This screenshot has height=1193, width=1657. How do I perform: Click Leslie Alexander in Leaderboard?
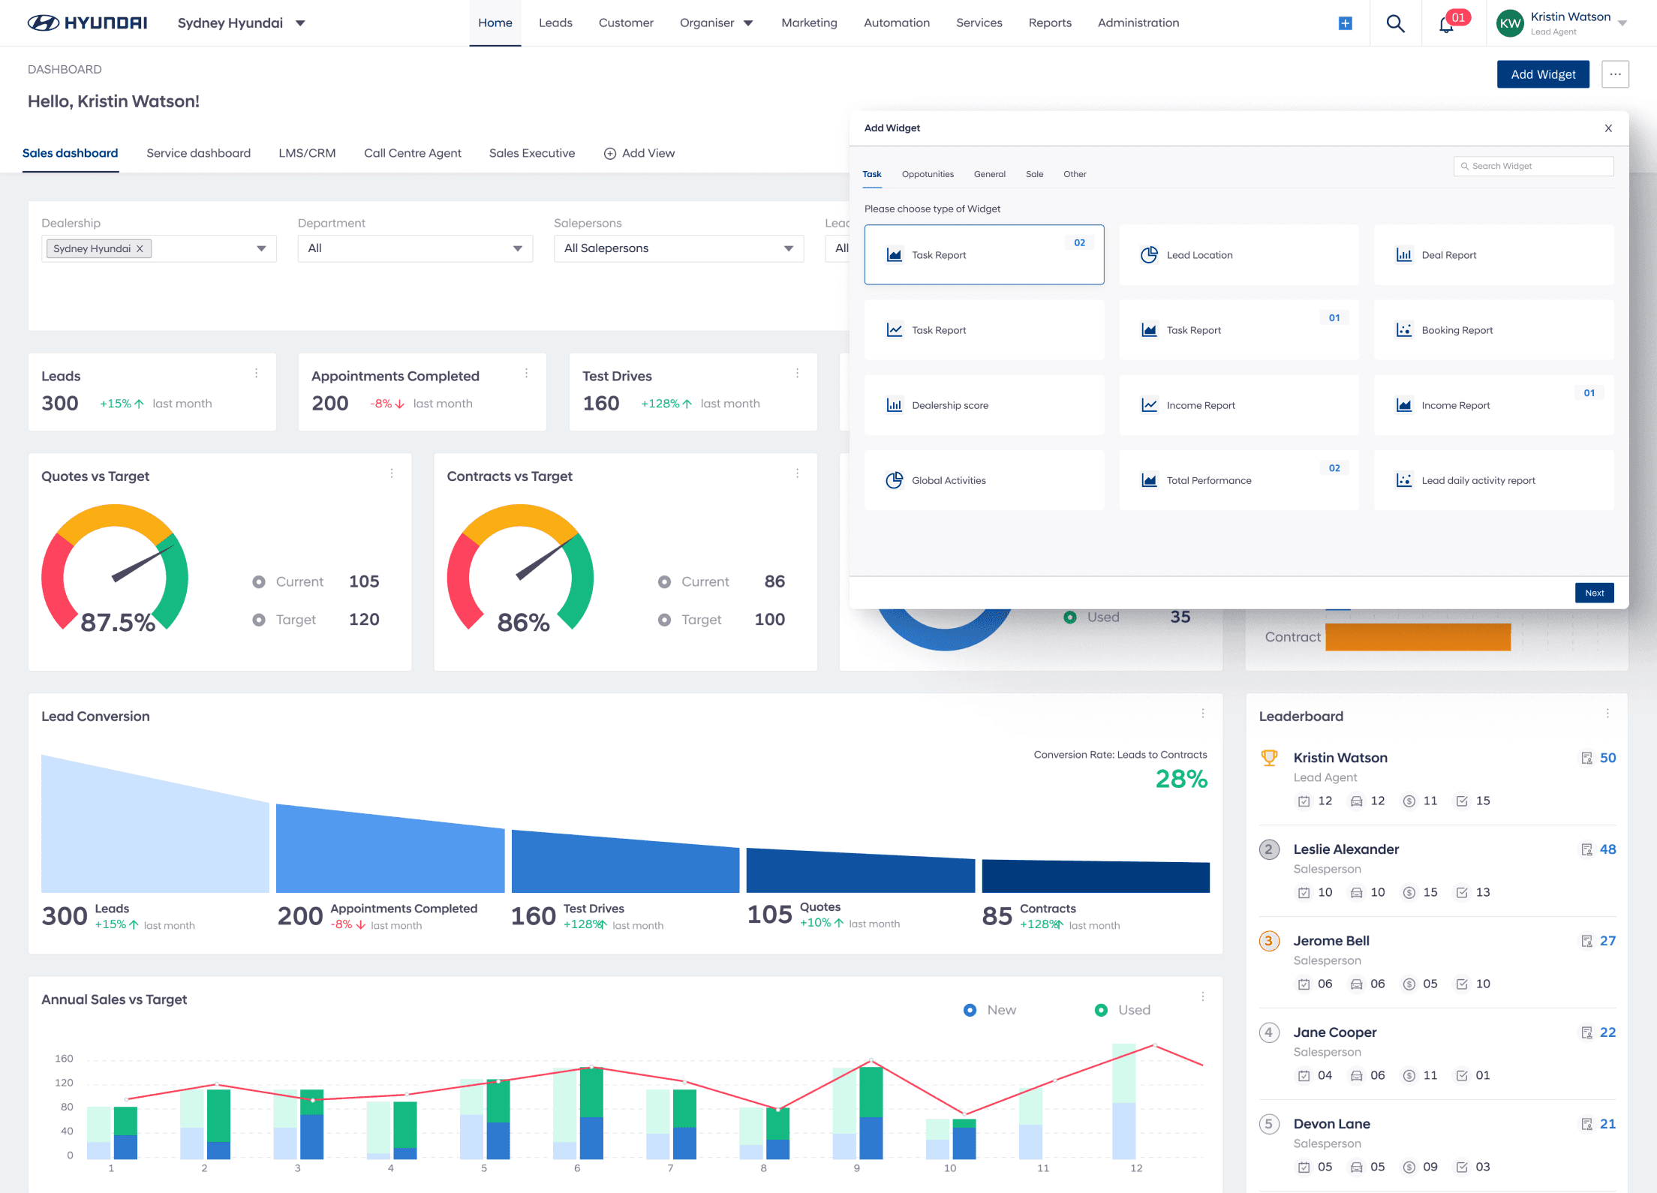click(1346, 849)
